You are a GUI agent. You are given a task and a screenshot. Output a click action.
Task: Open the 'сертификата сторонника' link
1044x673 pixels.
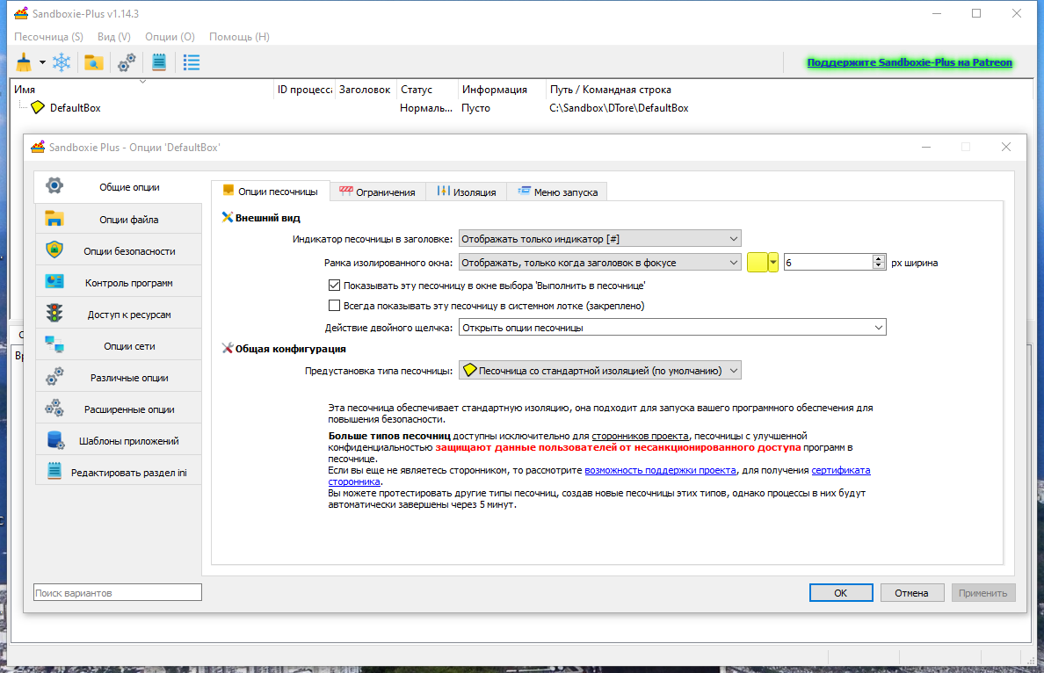pos(841,470)
